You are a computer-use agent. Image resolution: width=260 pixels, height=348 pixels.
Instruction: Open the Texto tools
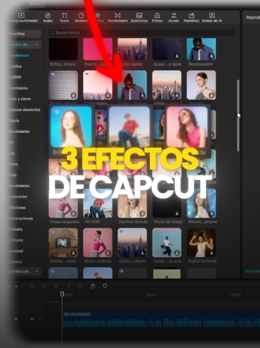click(x=64, y=18)
